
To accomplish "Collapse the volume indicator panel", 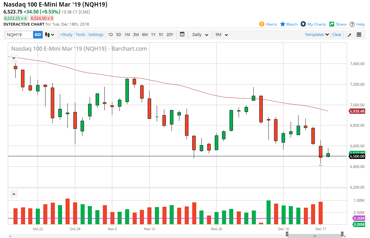I will [x=13, y=194].
